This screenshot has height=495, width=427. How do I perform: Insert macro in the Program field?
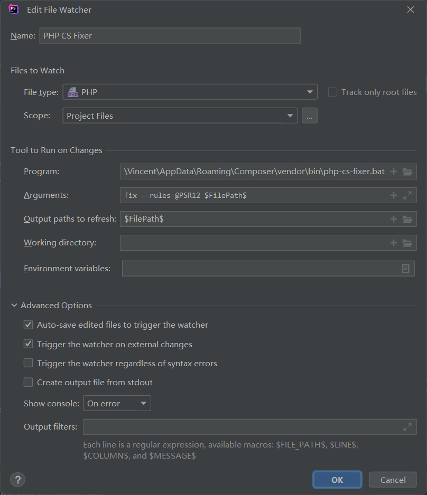pyautogui.click(x=393, y=172)
